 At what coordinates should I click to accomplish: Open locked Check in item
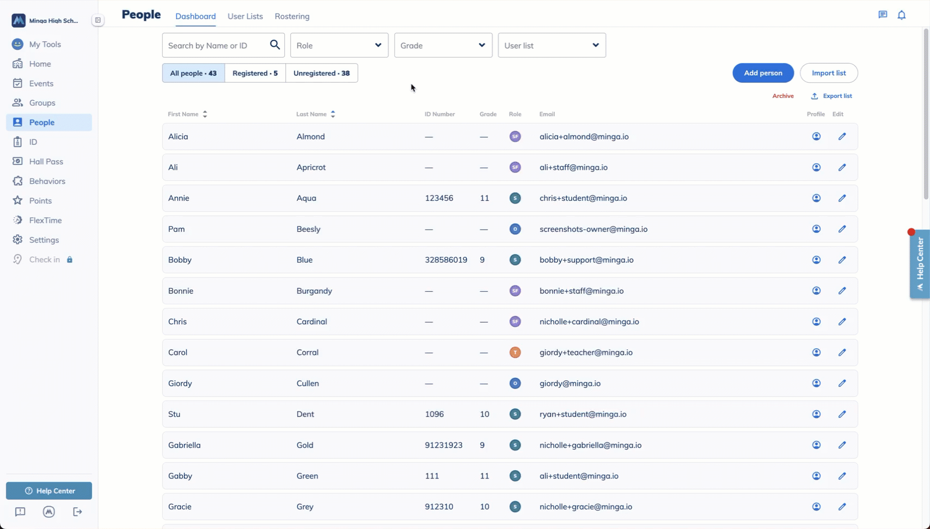point(49,260)
